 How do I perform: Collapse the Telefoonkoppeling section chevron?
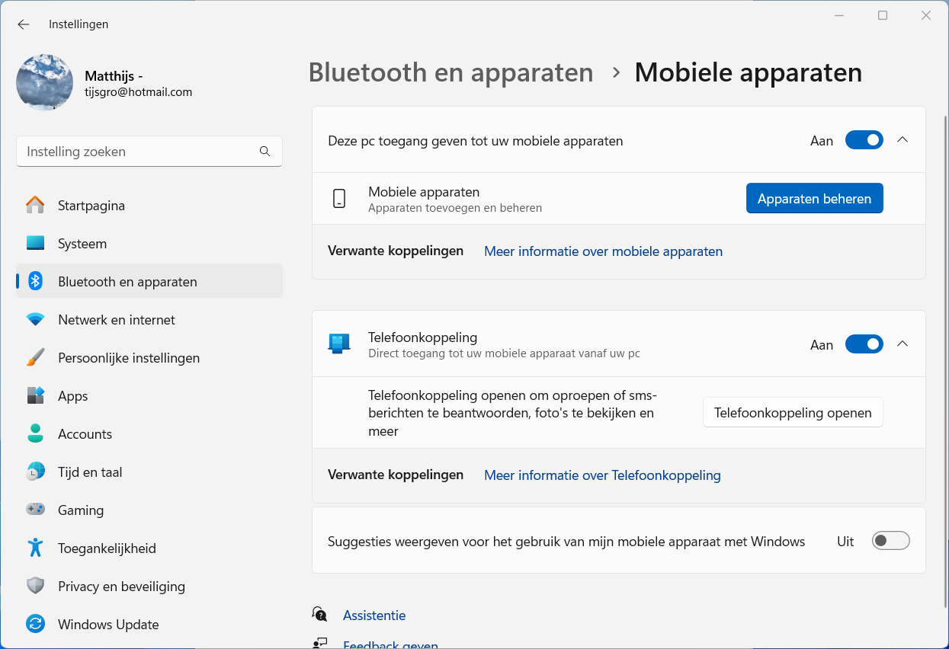(903, 344)
